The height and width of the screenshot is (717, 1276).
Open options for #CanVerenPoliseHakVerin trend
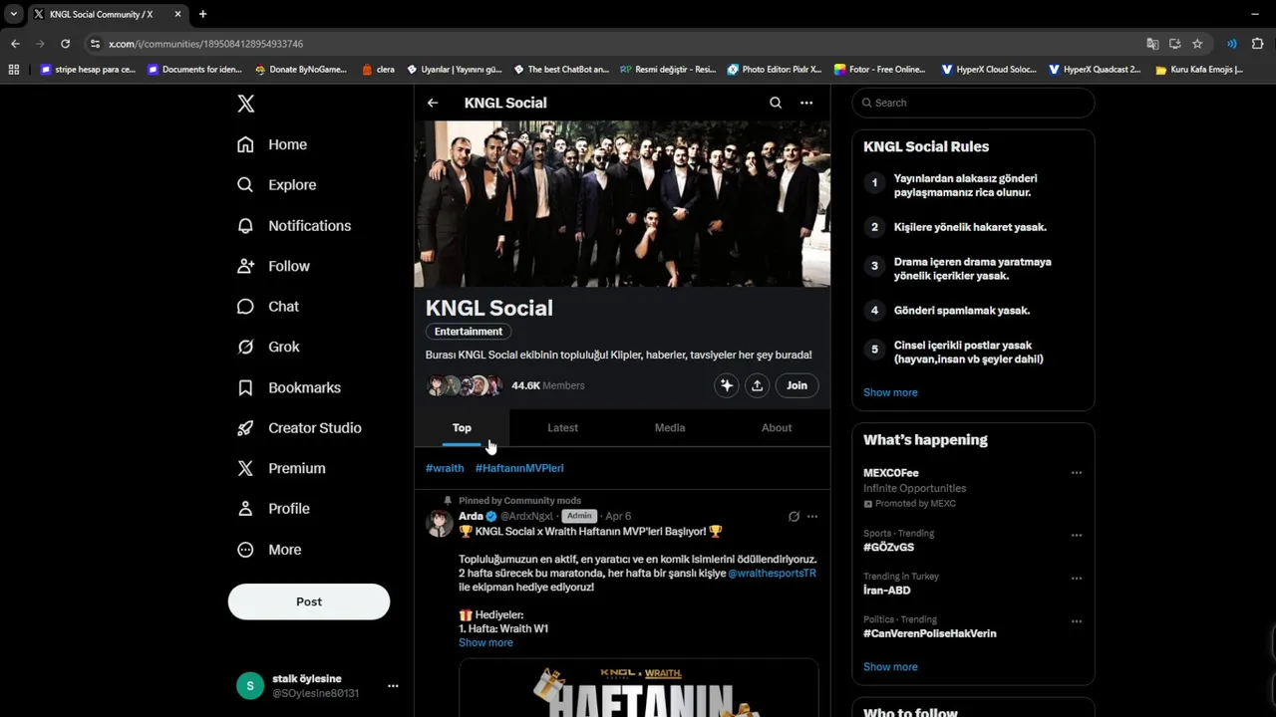tap(1077, 621)
